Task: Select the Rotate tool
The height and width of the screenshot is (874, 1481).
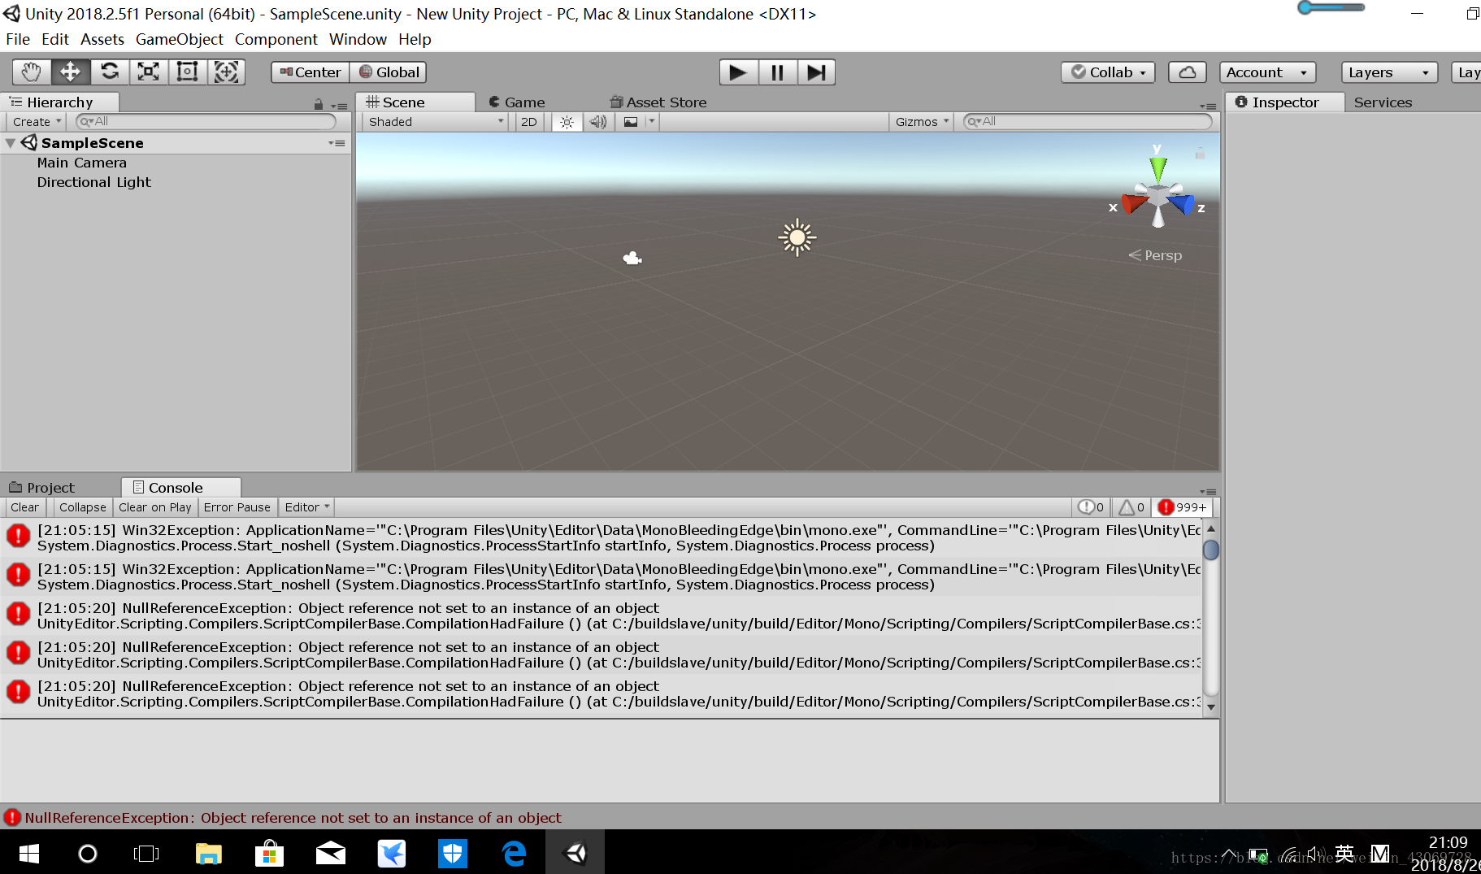Action: pyautogui.click(x=110, y=72)
